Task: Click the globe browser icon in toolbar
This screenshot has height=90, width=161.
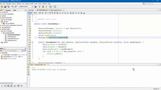Action: click(x=35, y=6)
